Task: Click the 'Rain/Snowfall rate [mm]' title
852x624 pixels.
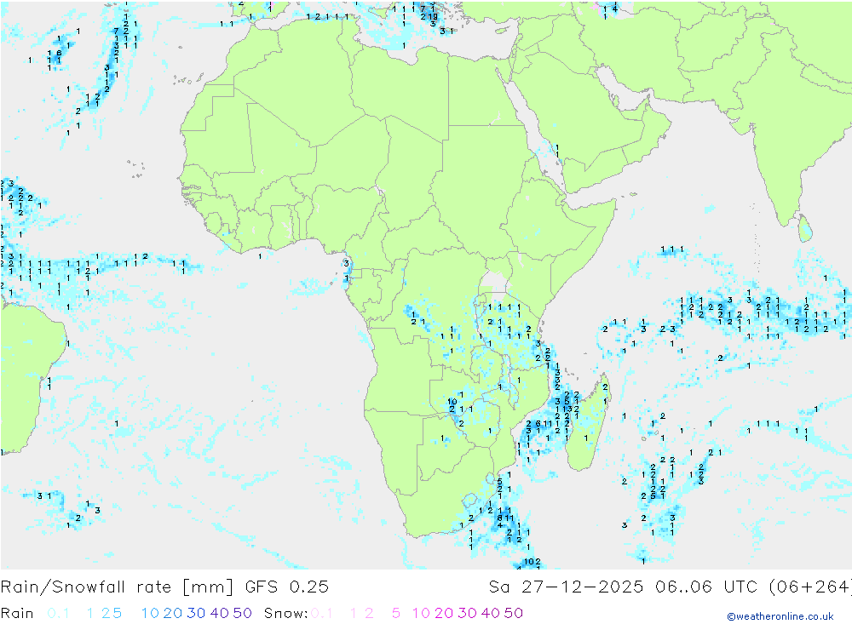Action: (x=118, y=587)
